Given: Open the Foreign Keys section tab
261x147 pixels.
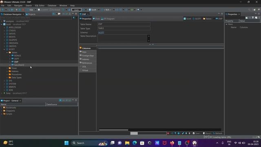Looking at the screenshot, I should click(x=88, y=56).
